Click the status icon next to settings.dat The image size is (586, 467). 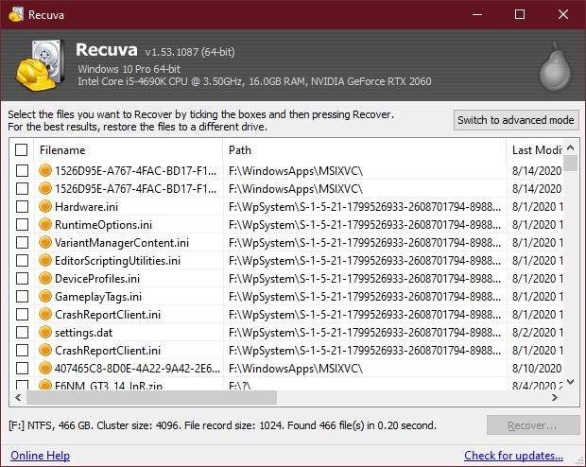pos(45,332)
